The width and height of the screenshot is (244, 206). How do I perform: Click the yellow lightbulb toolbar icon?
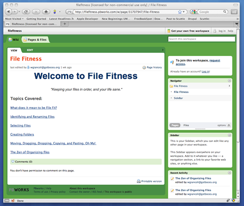(54, 12)
